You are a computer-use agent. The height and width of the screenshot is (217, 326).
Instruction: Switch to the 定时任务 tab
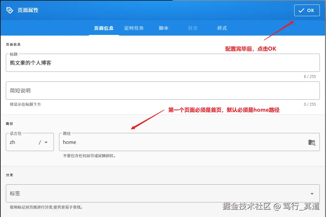[134, 28]
